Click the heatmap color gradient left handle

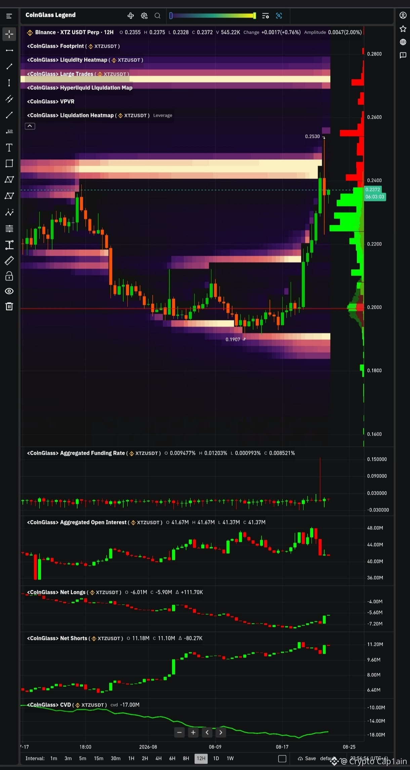coord(171,16)
